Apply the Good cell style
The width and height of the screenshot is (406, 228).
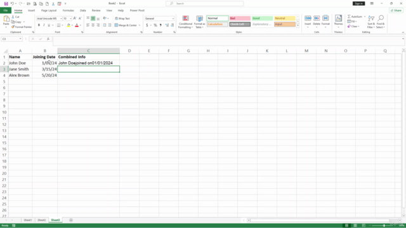click(262, 18)
